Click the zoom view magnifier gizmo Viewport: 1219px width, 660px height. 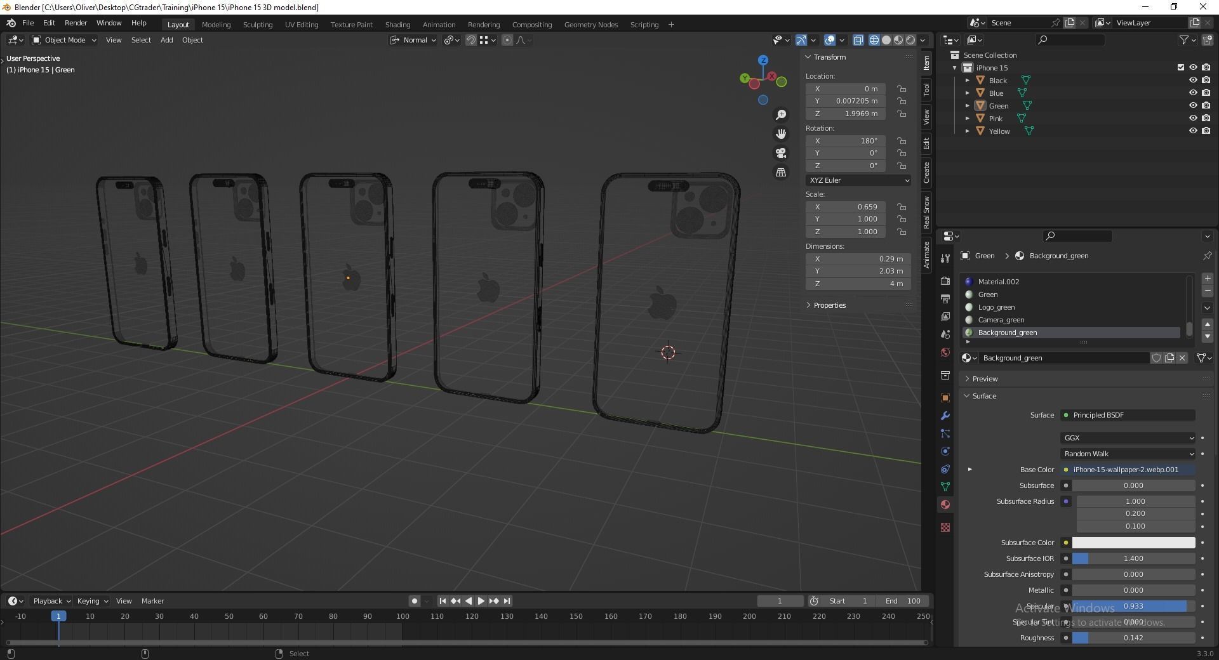coord(781,115)
